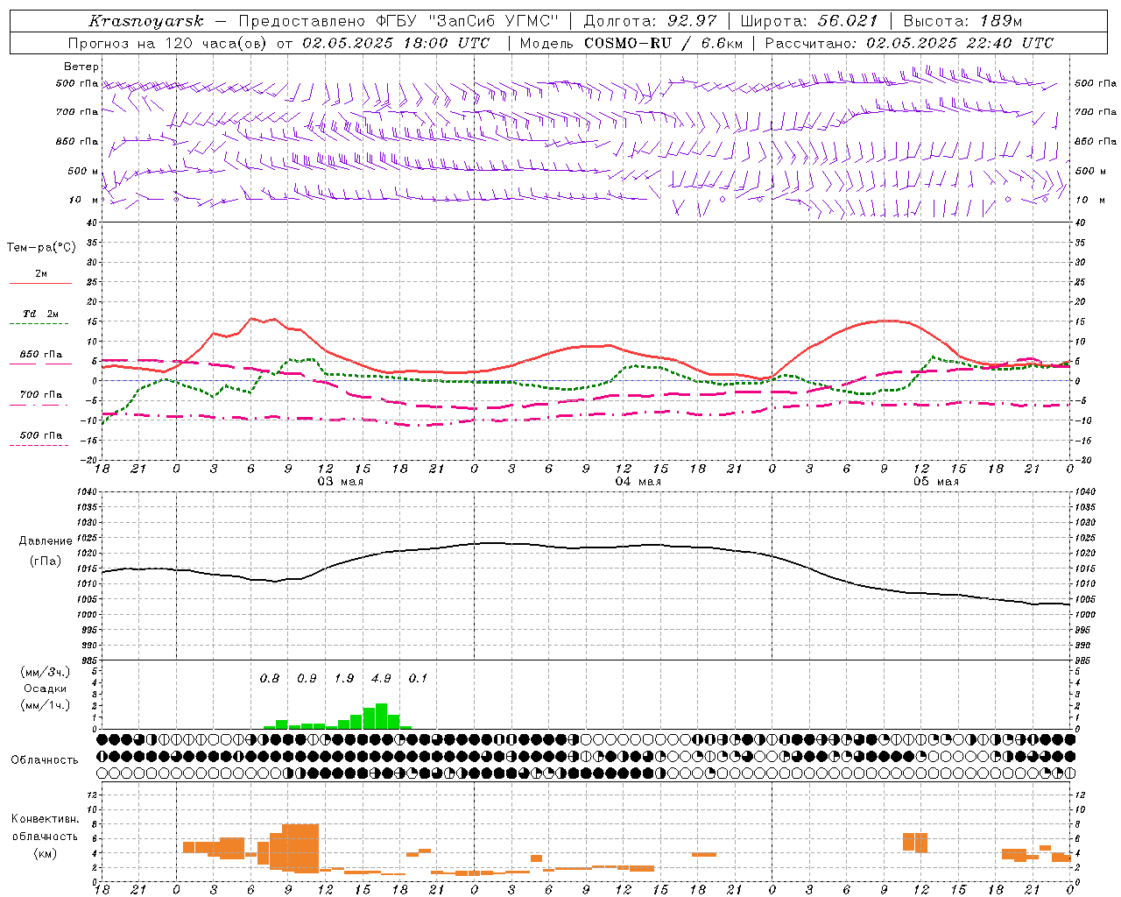Click the 'Высота: 189м' elevation text
Image resolution: width=1121 pixels, height=897 pixels.
point(962,21)
